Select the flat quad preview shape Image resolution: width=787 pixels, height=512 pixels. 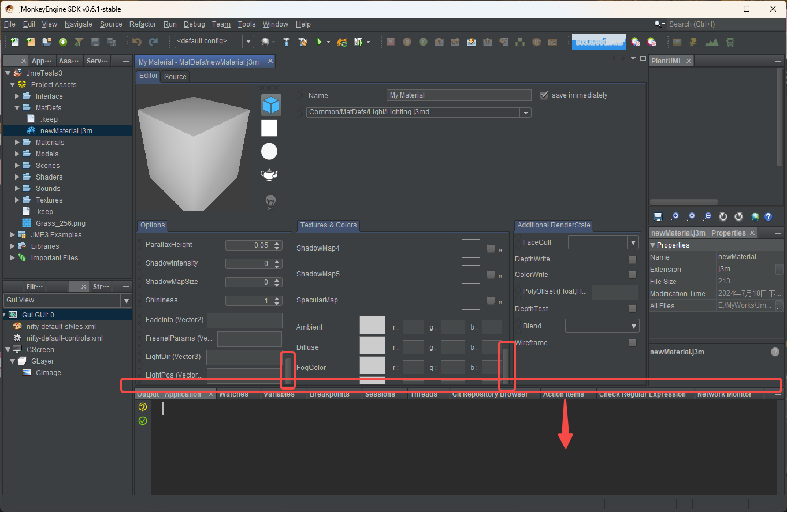coord(269,128)
